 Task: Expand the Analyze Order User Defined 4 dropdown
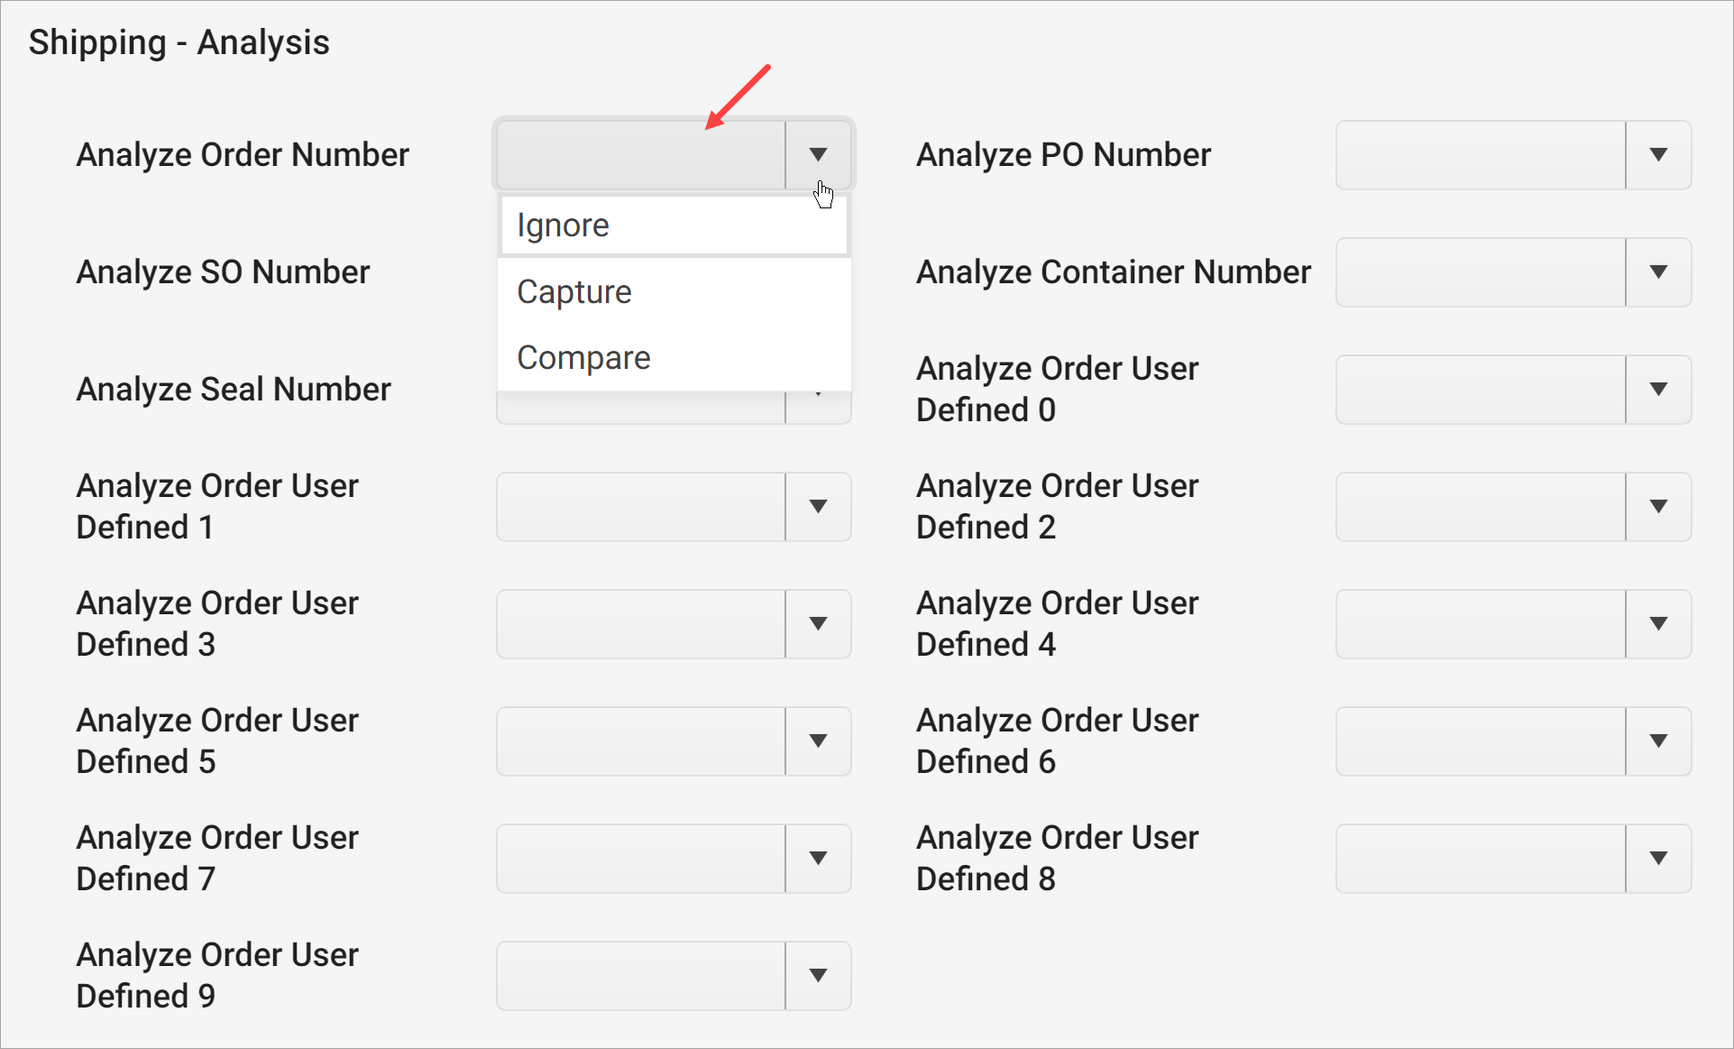[x=1658, y=623]
